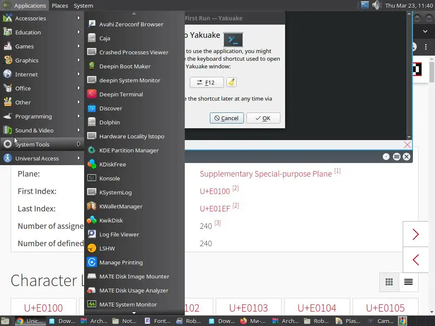Launch Konsole terminal icon
This screenshot has height=326, width=435.
point(92,178)
